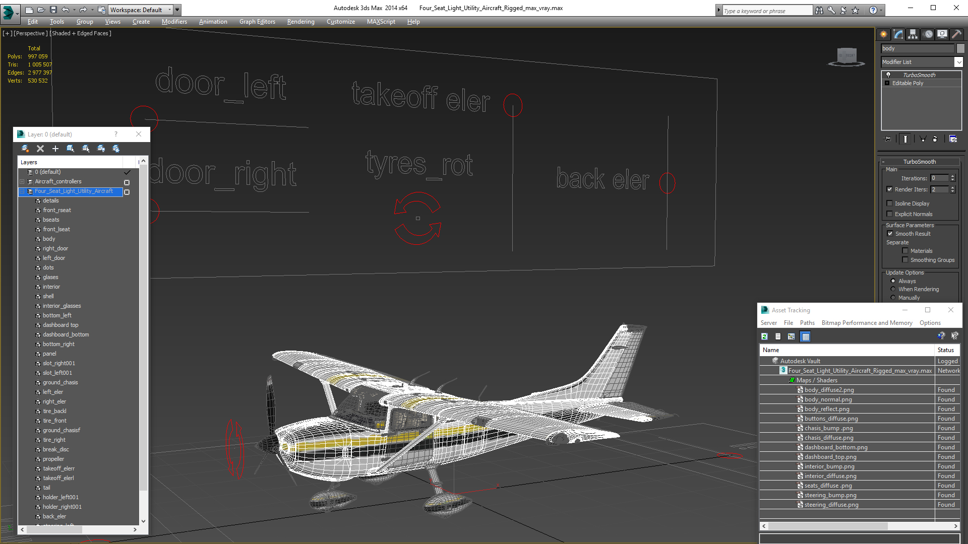Enable Separate by Materials checkbox
The image size is (968, 544).
pyautogui.click(x=905, y=251)
